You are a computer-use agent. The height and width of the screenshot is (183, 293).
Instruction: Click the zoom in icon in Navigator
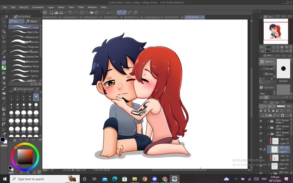tap(278, 47)
